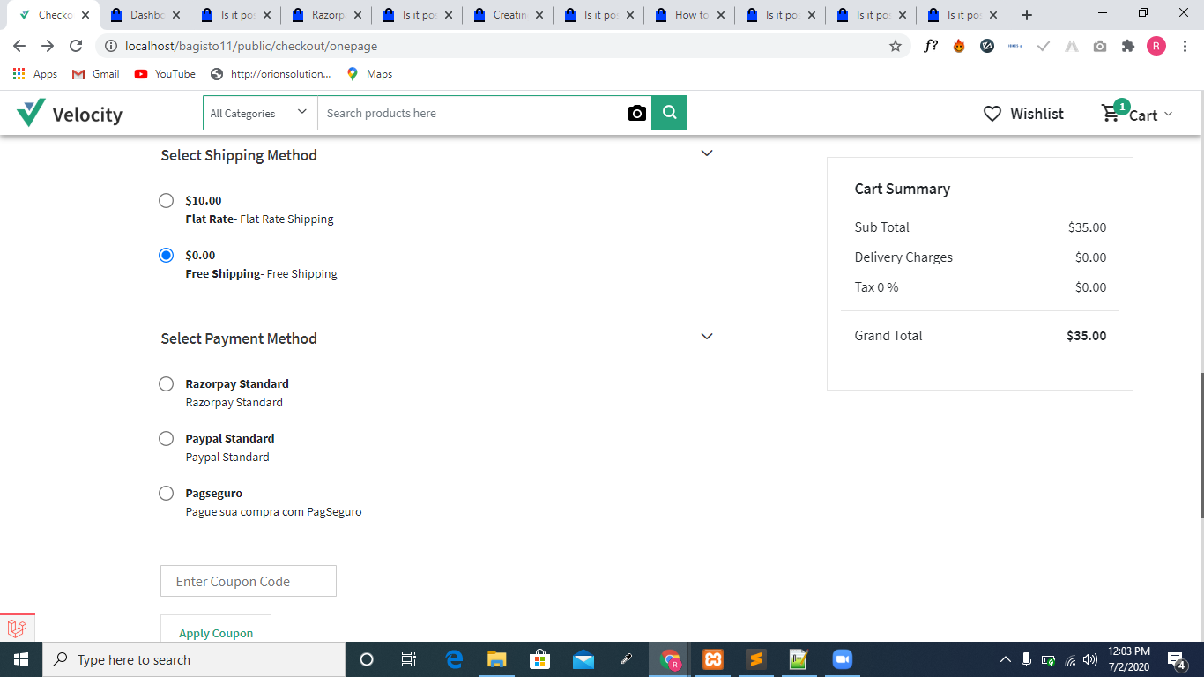Open the notifications action center
This screenshot has height=677, width=1204.
point(1177,659)
